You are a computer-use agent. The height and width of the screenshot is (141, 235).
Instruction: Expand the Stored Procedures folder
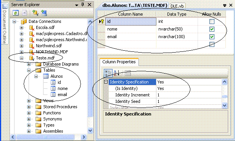29,107
